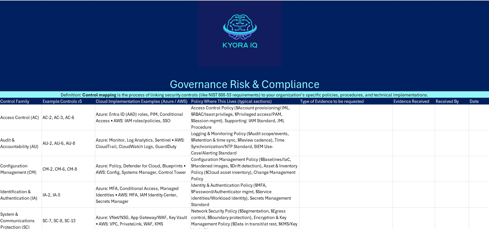The width and height of the screenshot is (489, 229).
Task: Select the Policy Where This Lives header
Action: pyautogui.click(x=231, y=101)
